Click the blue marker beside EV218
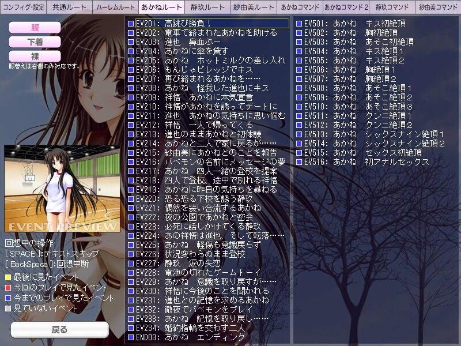Image resolution: width=461 pixels, height=346 pixels. [131, 180]
